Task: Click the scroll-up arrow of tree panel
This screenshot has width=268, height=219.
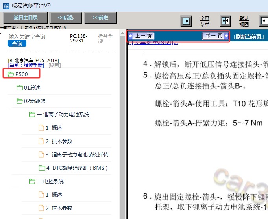Action: click(x=122, y=33)
